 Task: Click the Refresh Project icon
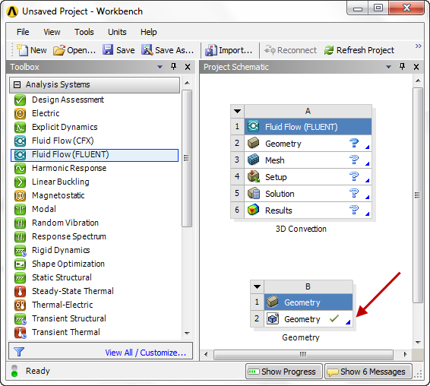point(329,50)
